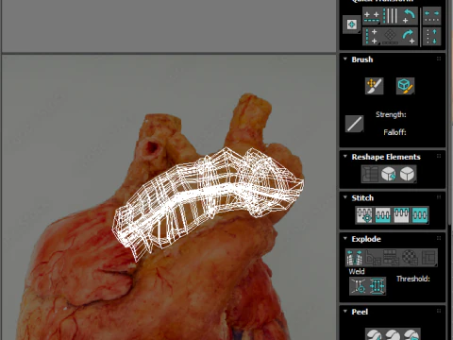
Task: Collapse the Reshape Elements rollout
Action: point(345,157)
